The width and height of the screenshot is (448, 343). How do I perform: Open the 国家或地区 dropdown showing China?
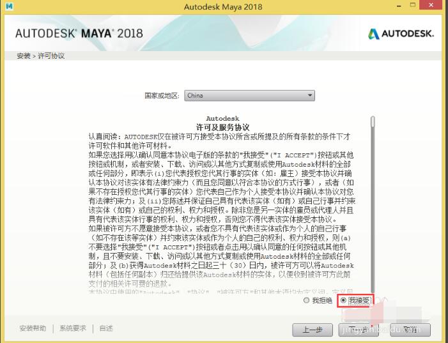[x=249, y=95]
